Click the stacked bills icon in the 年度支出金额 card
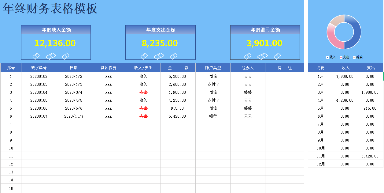Viewport: 384px width, 193px height. (x=159, y=56)
